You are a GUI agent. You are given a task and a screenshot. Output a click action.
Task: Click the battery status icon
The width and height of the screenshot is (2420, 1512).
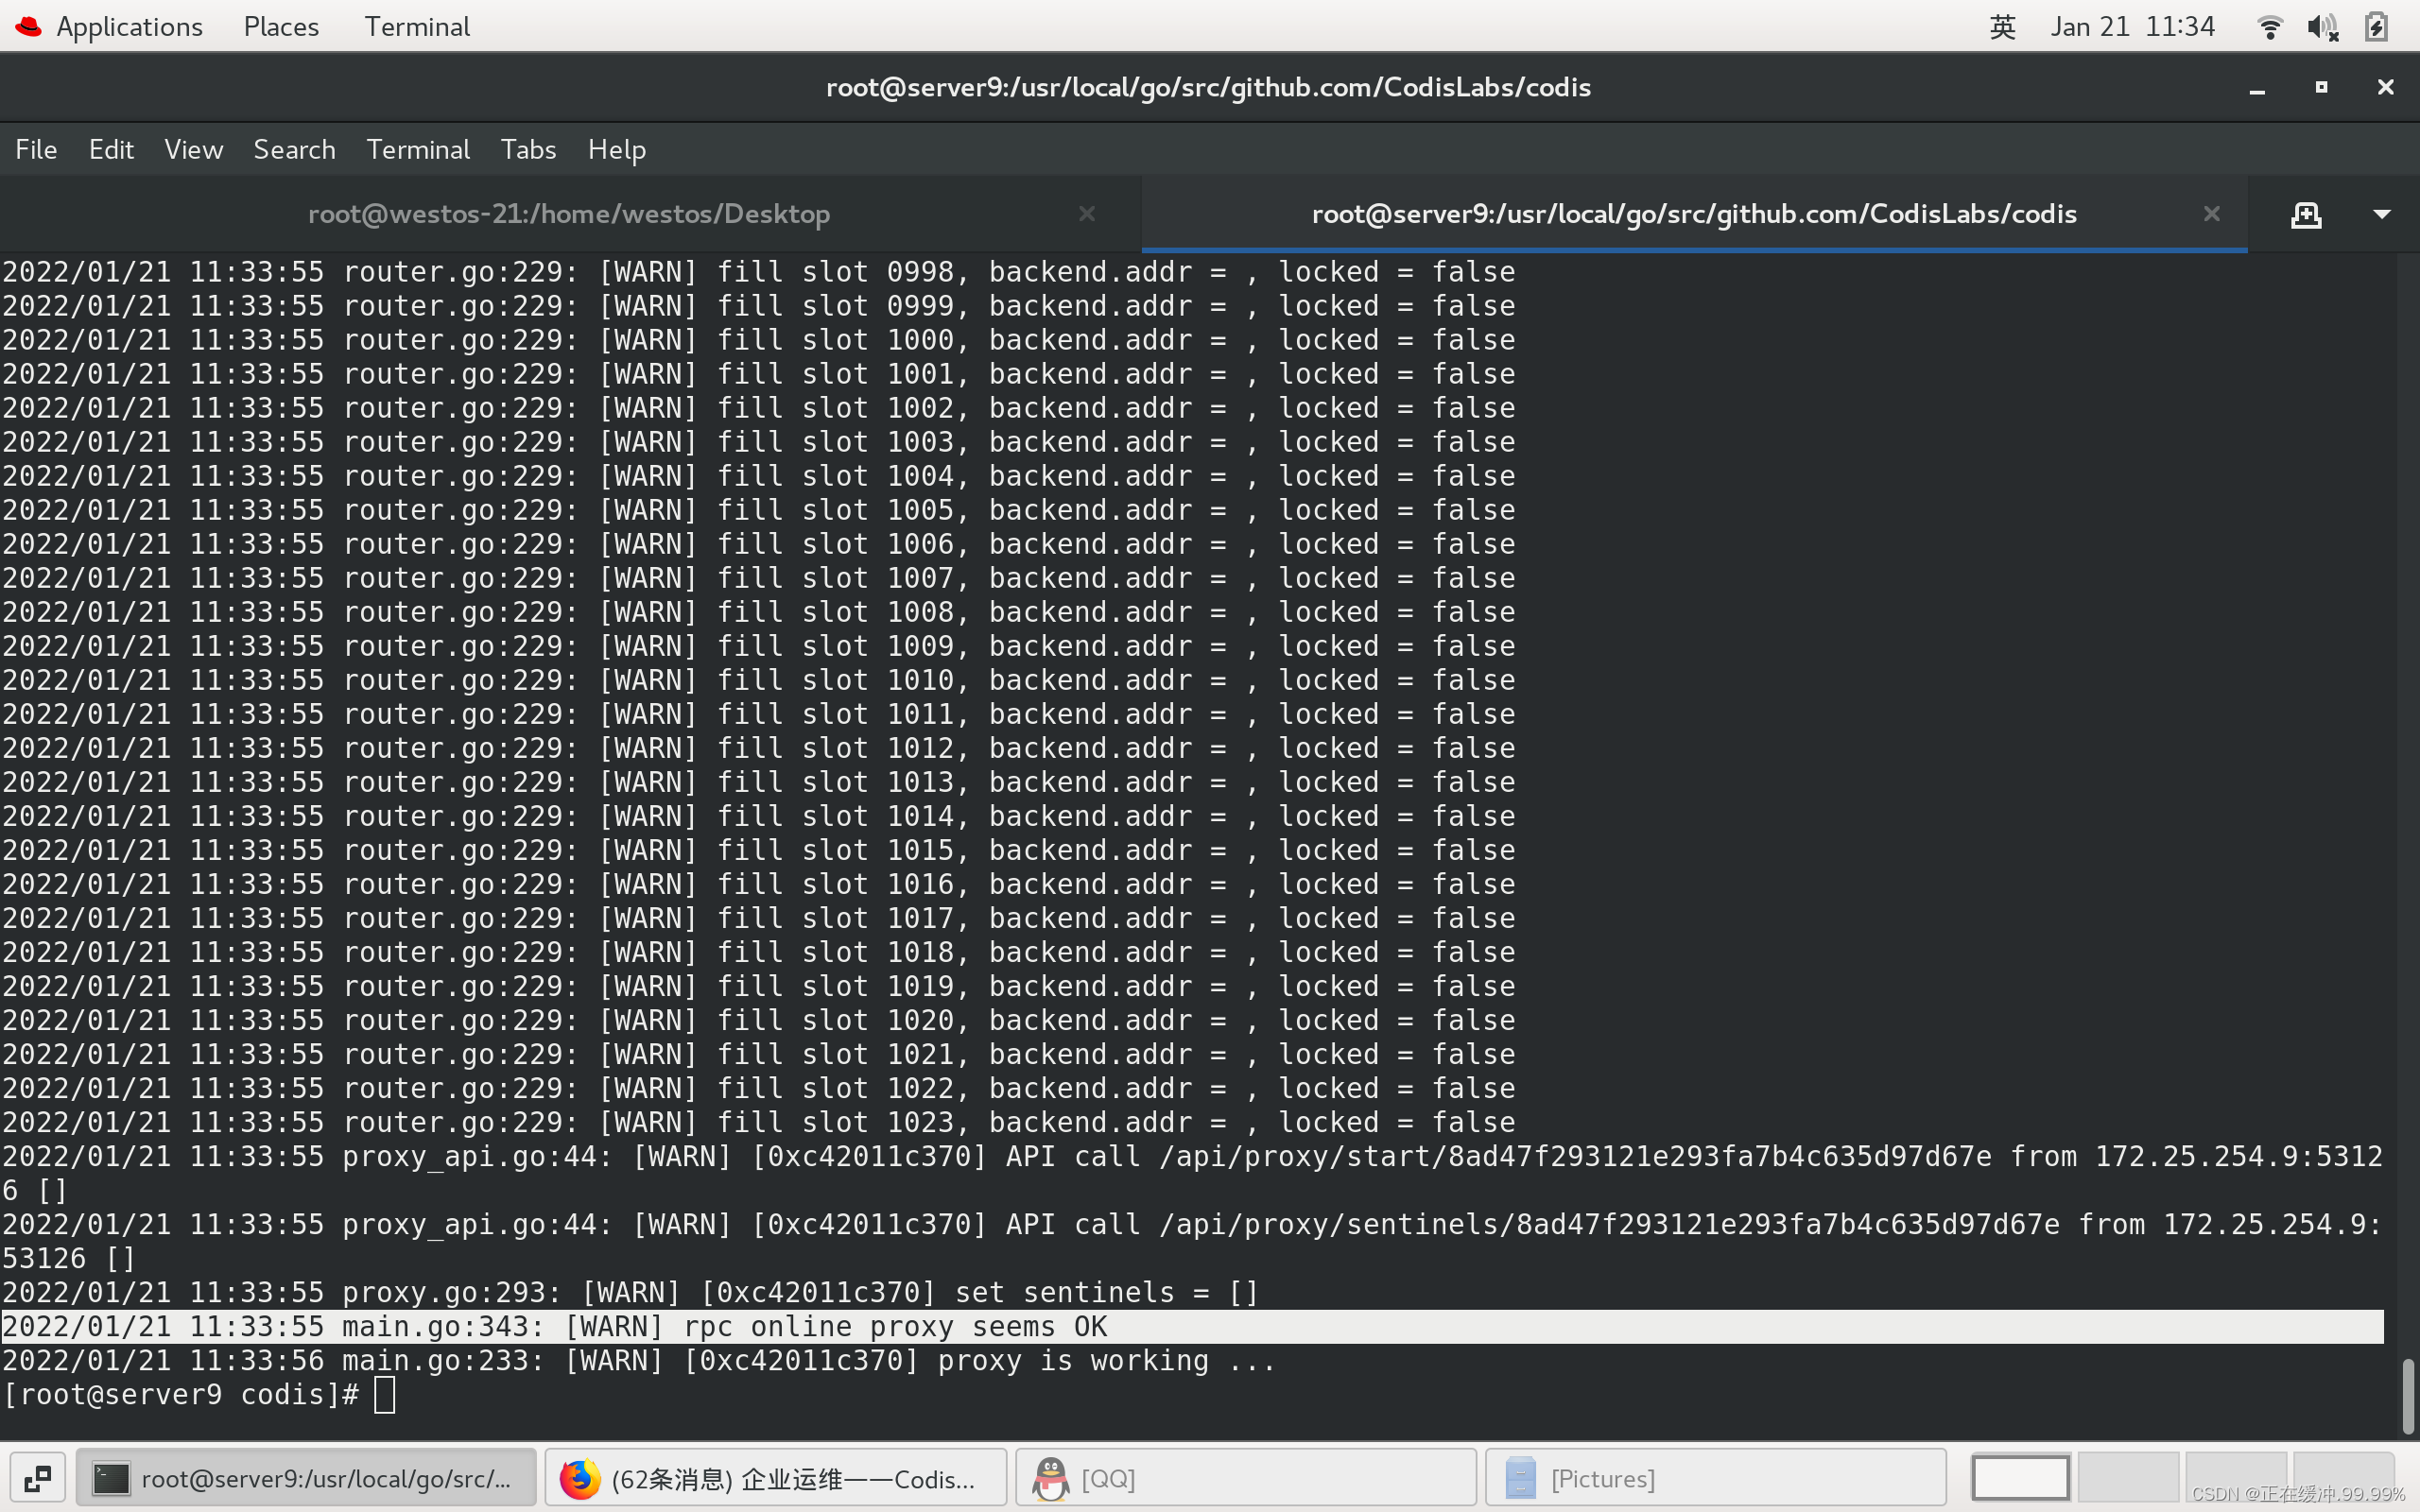coord(2376,26)
